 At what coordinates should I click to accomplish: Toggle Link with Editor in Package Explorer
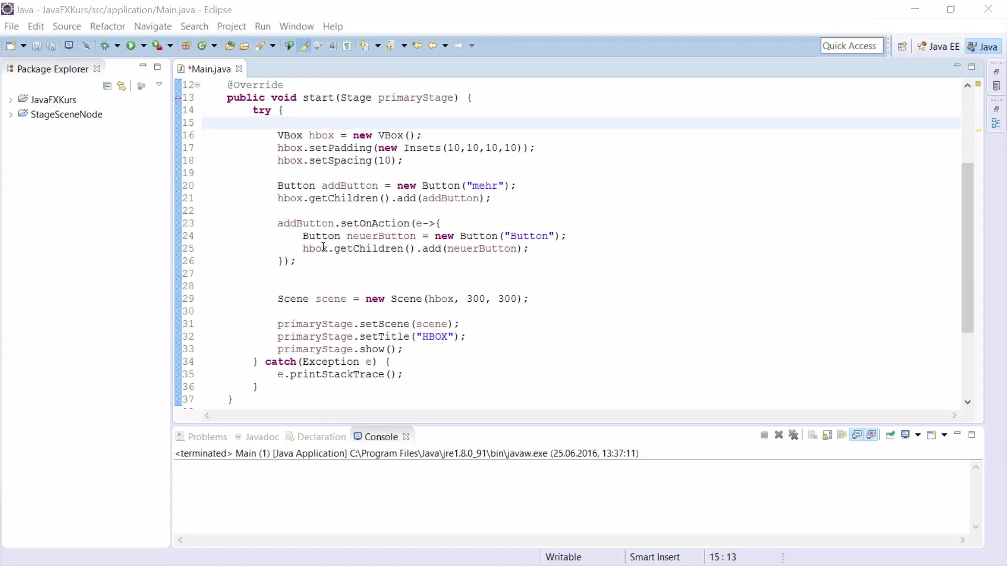point(122,86)
